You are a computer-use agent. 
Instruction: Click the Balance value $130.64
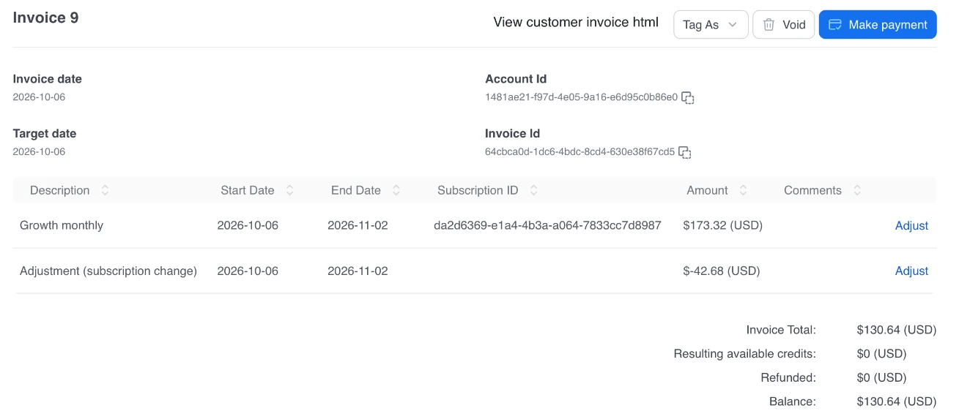896,401
